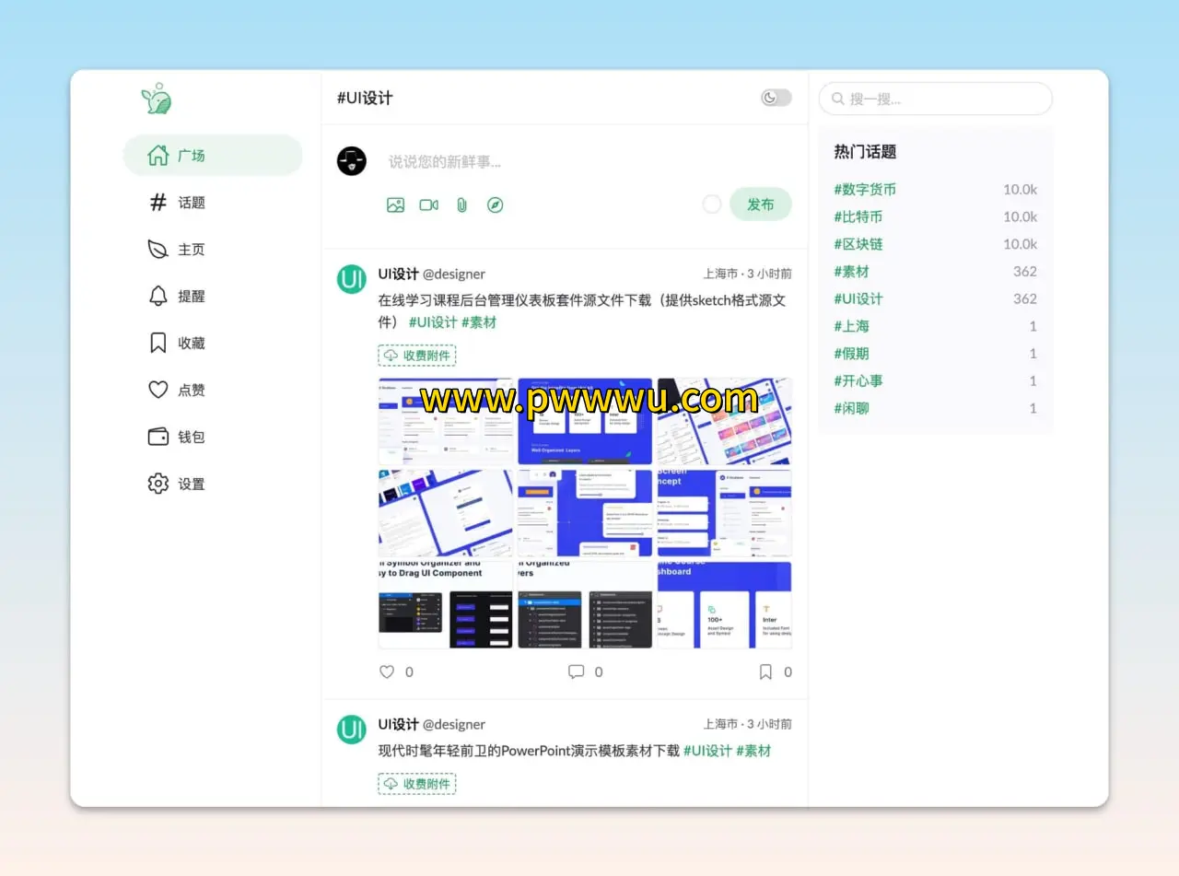Toggle dark mode switch

tap(776, 98)
